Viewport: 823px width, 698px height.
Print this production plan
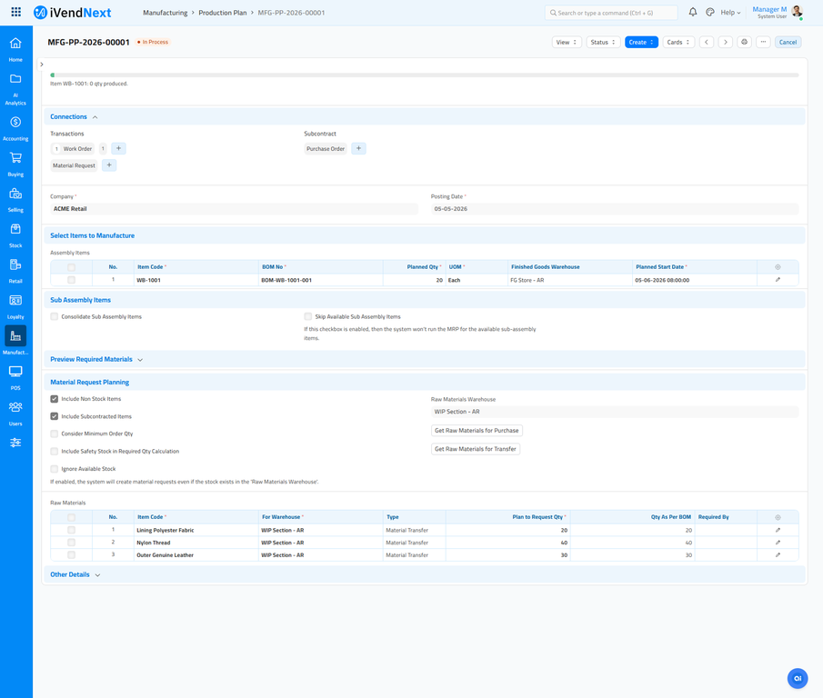pyautogui.click(x=744, y=42)
